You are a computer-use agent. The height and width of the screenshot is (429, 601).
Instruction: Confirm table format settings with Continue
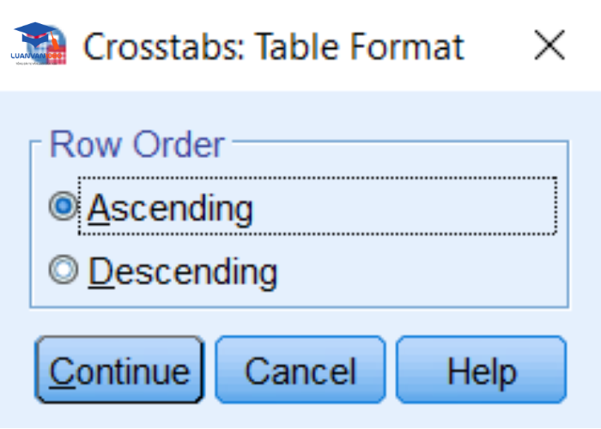pyautogui.click(x=119, y=371)
